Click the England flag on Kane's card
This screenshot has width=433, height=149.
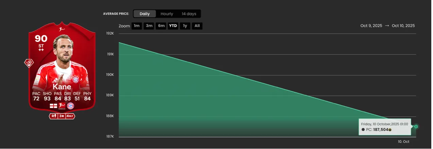(53, 106)
